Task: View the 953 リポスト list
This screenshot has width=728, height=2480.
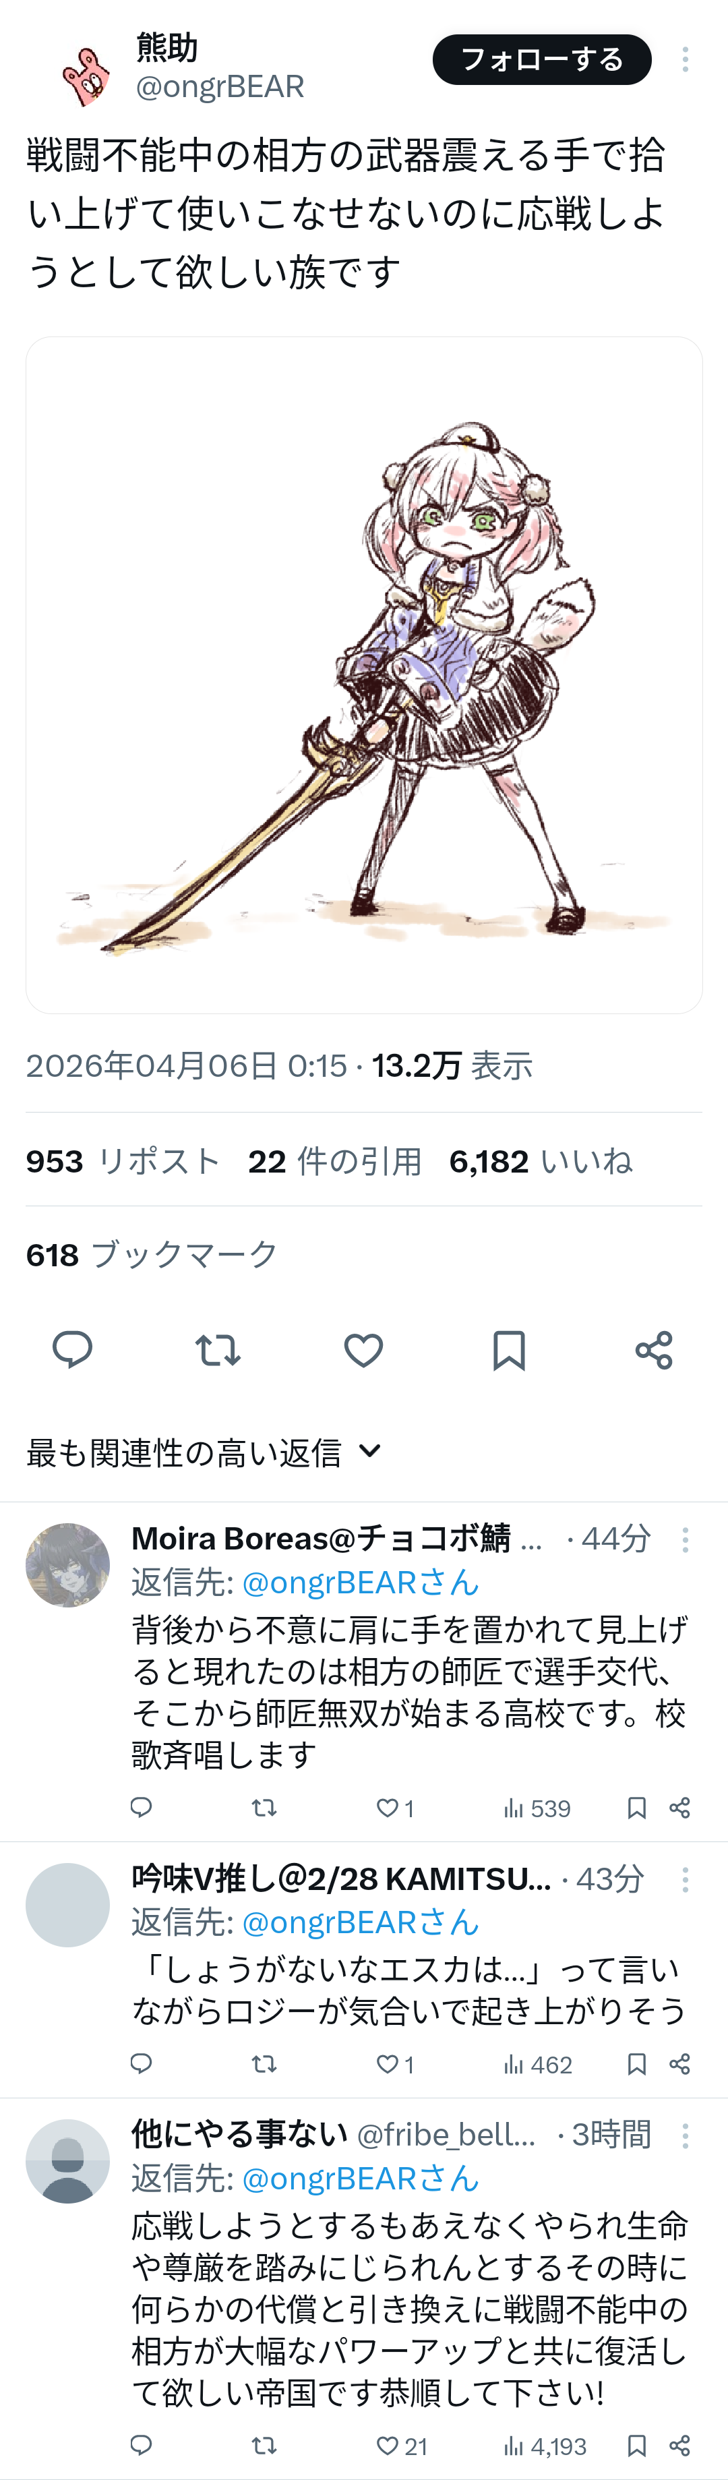Action: [123, 1161]
